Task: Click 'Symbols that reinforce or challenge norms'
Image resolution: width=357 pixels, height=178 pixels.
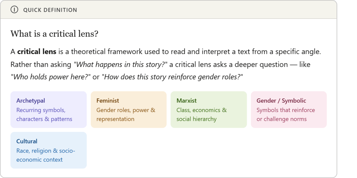Action: click(285, 114)
